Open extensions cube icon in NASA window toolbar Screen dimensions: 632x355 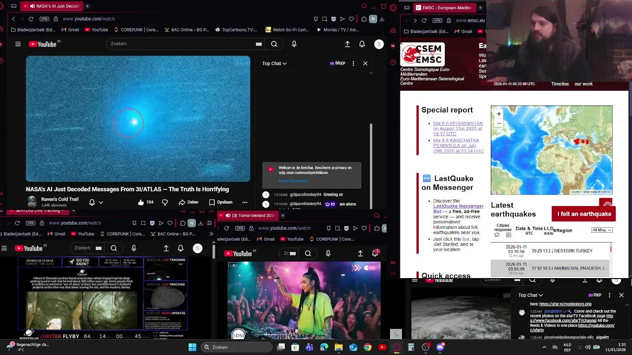pos(364,19)
